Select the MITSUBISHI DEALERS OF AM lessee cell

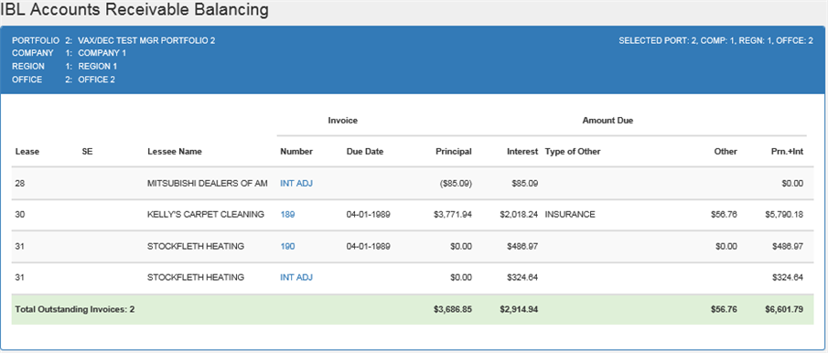pos(208,184)
